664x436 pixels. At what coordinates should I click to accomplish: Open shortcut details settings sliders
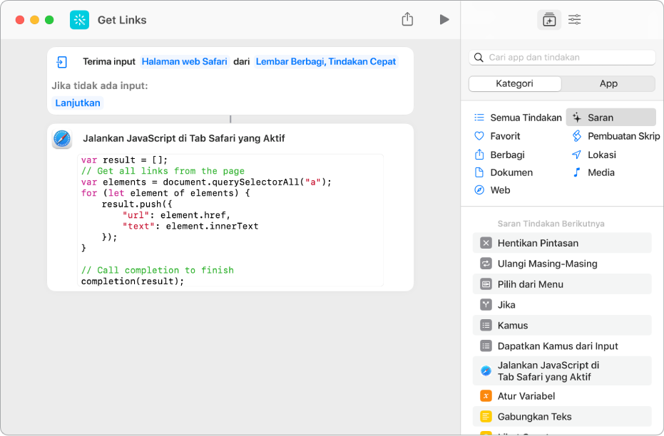click(575, 19)
